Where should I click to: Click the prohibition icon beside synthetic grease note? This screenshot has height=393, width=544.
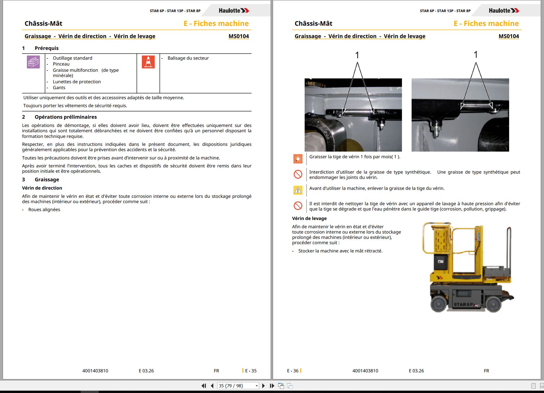pyautogui.click(x=298, y=174)
